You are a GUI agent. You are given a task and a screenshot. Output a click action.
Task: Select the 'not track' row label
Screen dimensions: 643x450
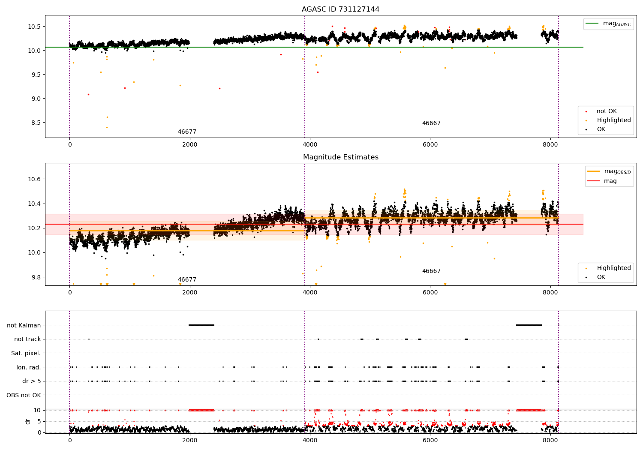pos(27,339)
